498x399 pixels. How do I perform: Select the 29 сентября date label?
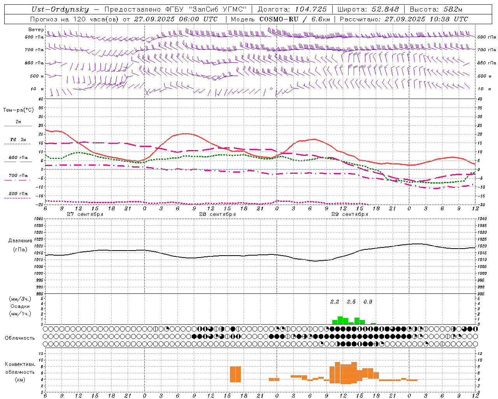[349, 214]
